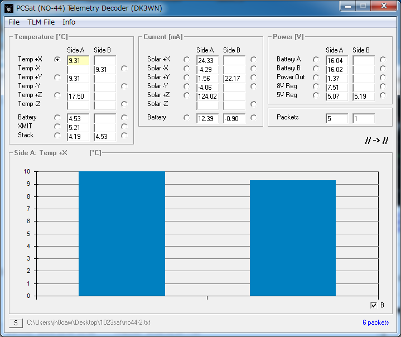Select Side B Stack temperature radio button

tap(124, 136)
